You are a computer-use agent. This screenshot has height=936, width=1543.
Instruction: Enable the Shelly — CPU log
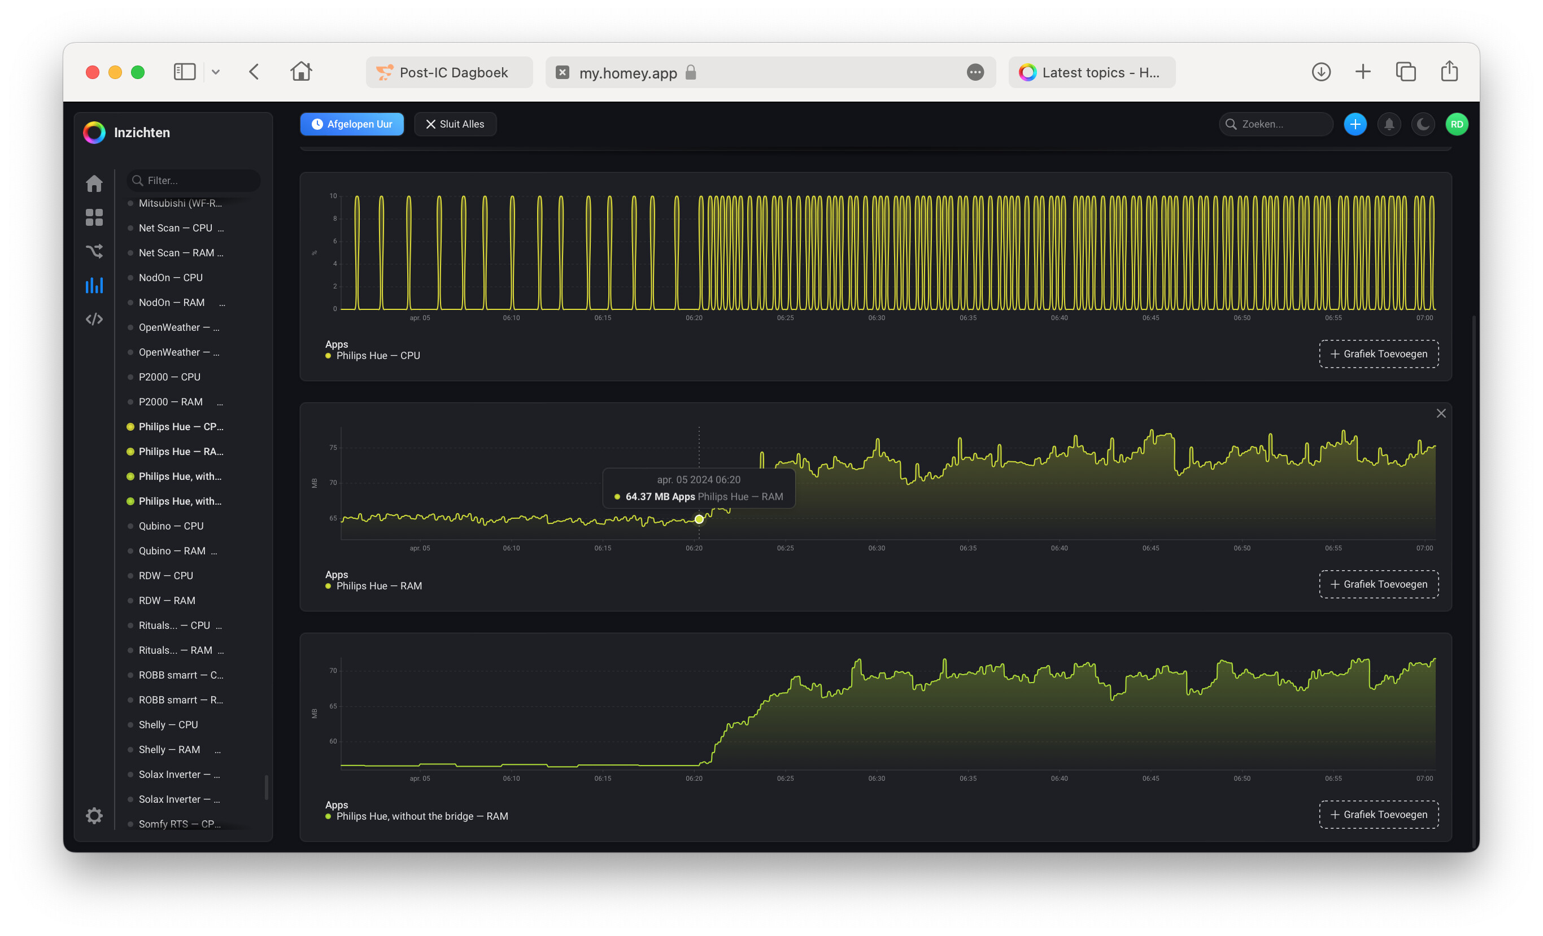pos(168,724)
